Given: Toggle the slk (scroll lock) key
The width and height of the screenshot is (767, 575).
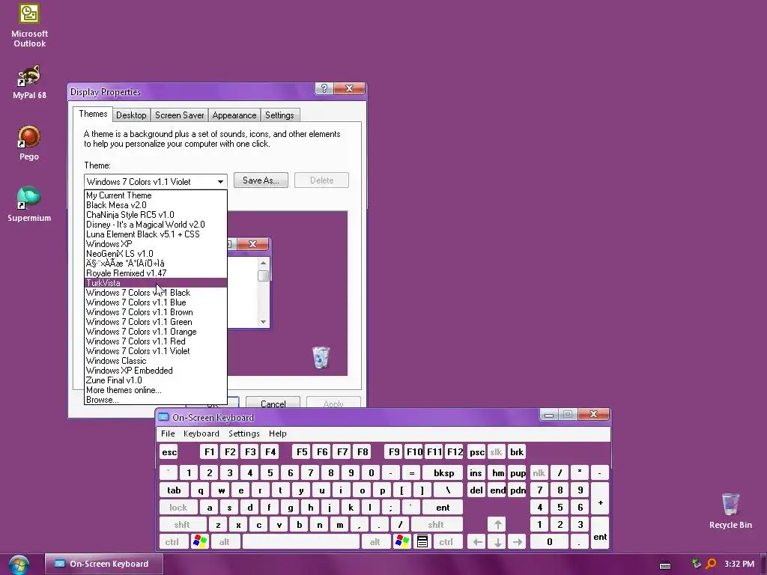Looking at the screenshot, I should pyautogui.click(x=496, y=451).
